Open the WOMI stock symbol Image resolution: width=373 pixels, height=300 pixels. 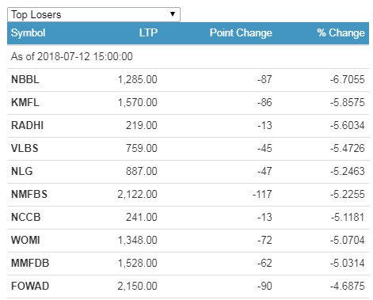coord(25,240)
